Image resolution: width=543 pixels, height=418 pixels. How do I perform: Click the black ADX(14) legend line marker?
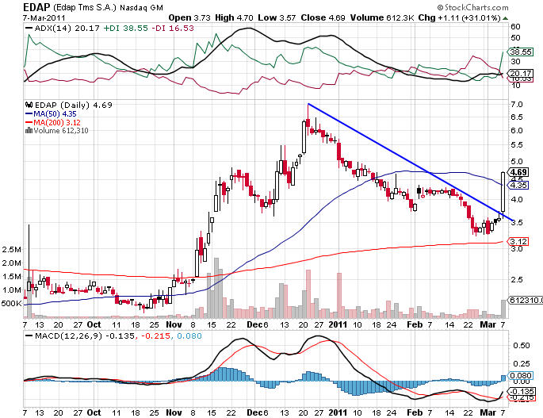(x=29, y=29)
